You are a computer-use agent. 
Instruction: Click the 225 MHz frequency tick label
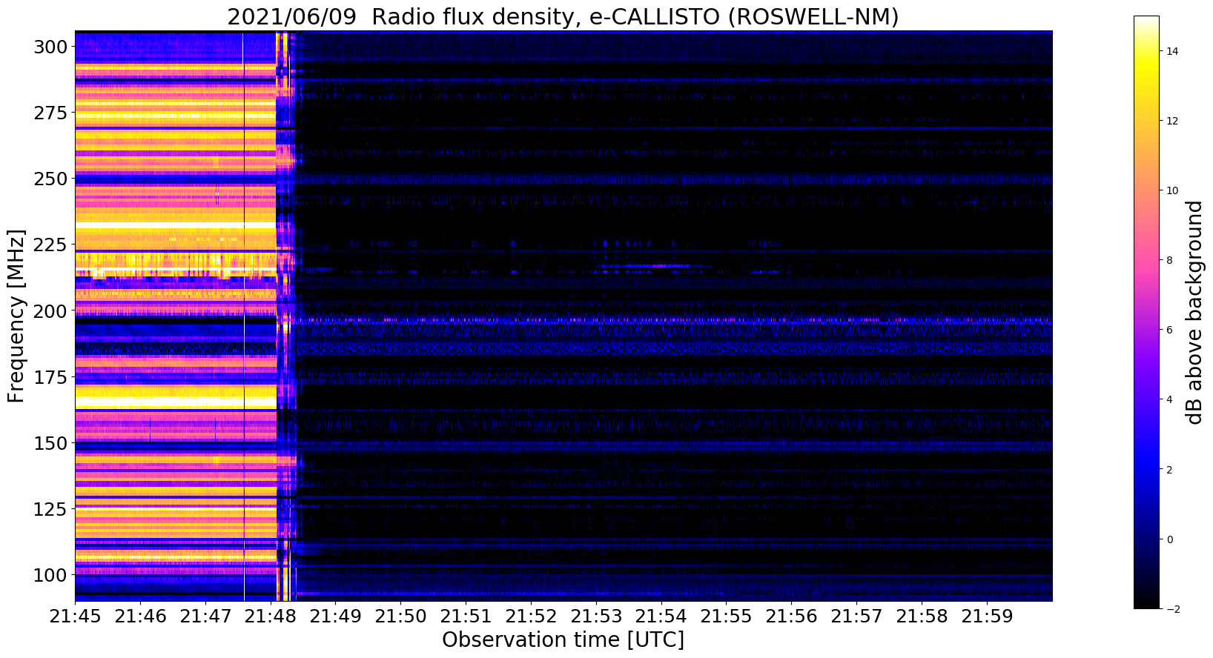(x=50, y=245)
